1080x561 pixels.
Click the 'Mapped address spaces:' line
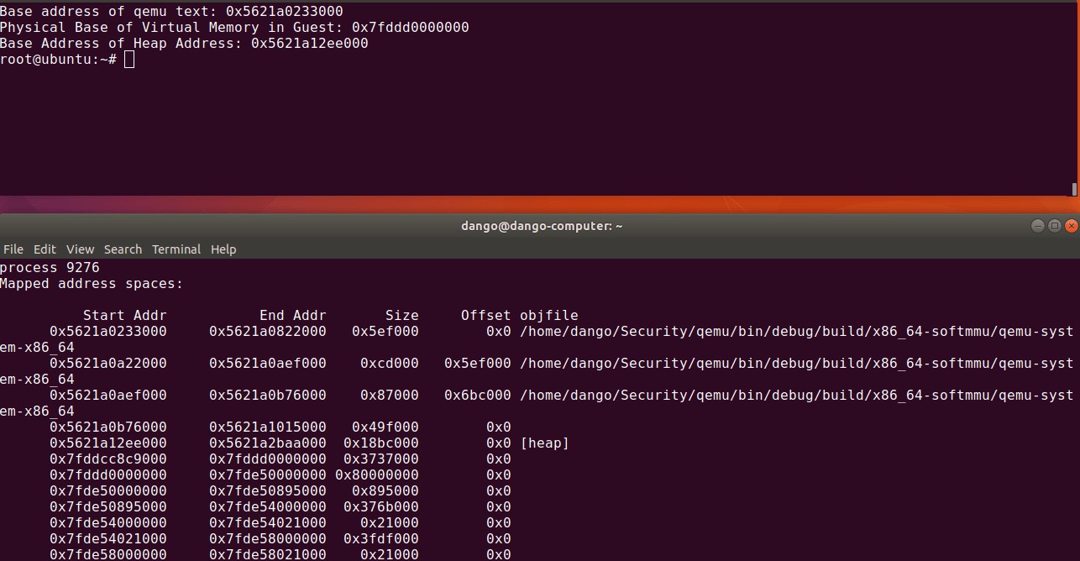92,284
